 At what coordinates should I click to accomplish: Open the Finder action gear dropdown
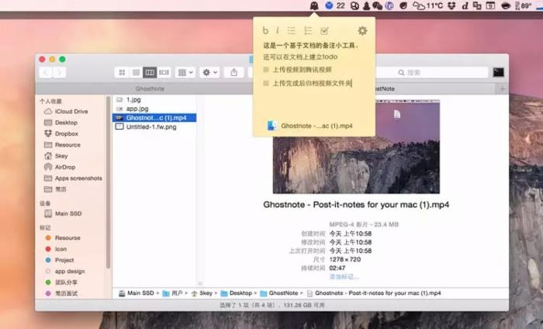tap(209, 72)
